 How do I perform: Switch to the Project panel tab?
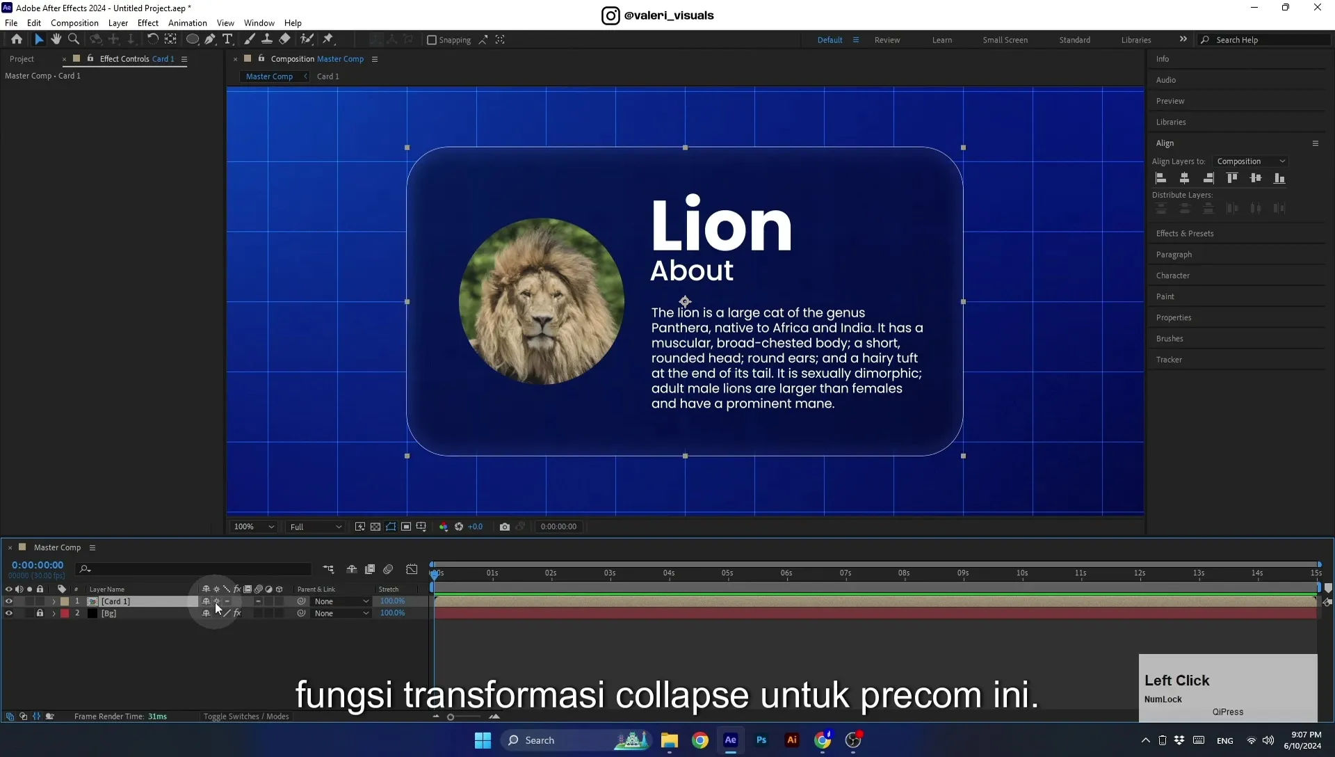[22, 59]
